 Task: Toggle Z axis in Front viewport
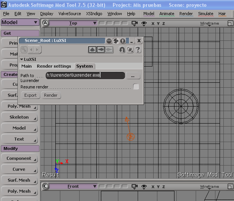click(x=163, y=187)
